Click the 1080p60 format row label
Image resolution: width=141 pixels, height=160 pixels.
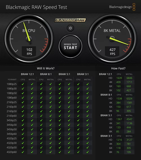coord(12,98)
